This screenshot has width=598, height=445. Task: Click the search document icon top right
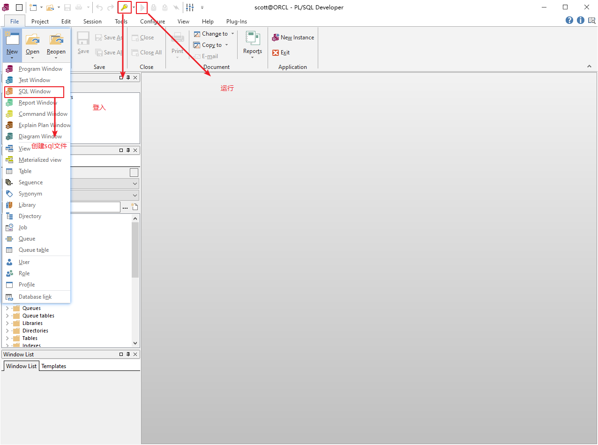pyautogui.click(x=592, y=20)
